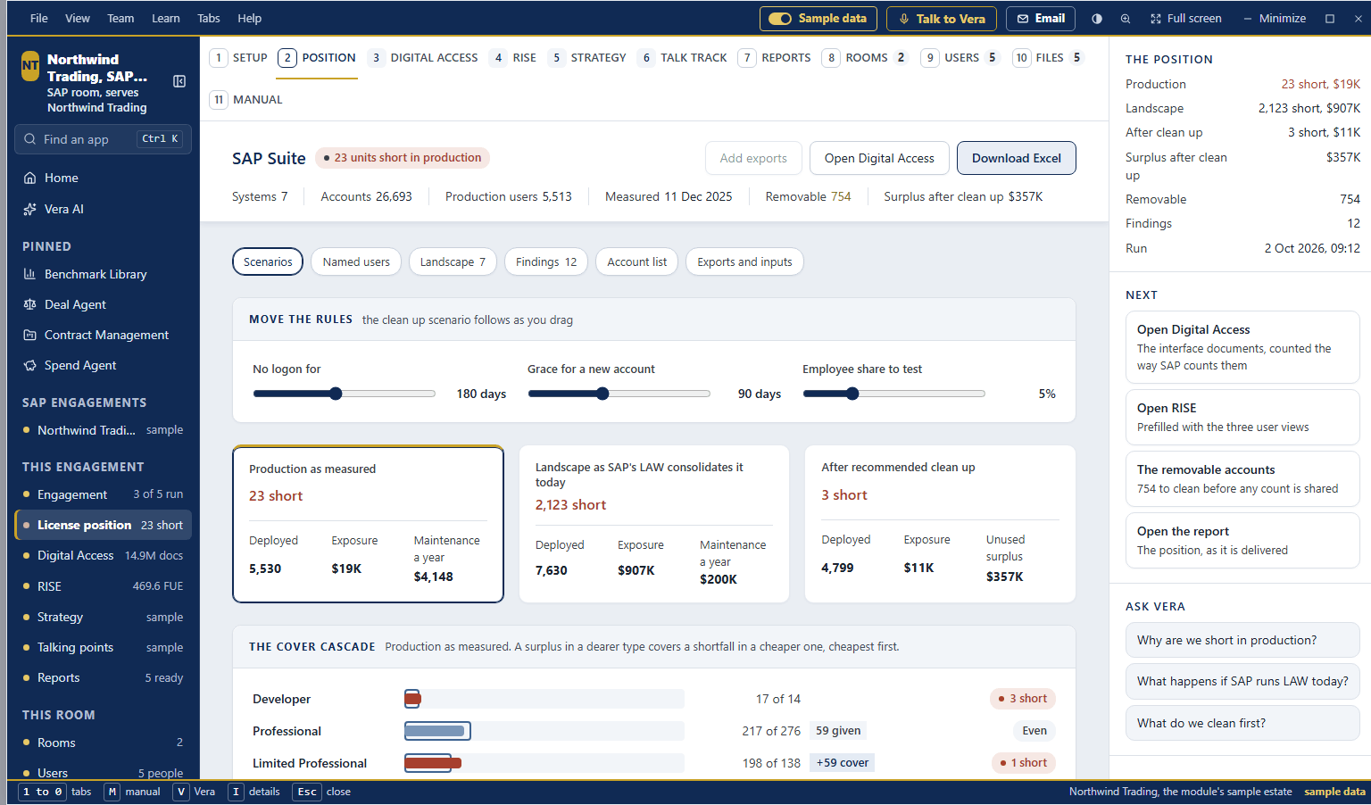Open Rooms in This Room section
The image size is (1371, 805).
[104, 743]
